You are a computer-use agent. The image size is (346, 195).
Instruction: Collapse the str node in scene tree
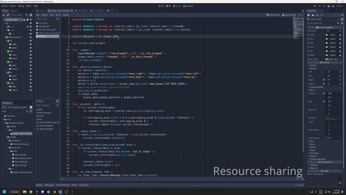coord(6,41)
